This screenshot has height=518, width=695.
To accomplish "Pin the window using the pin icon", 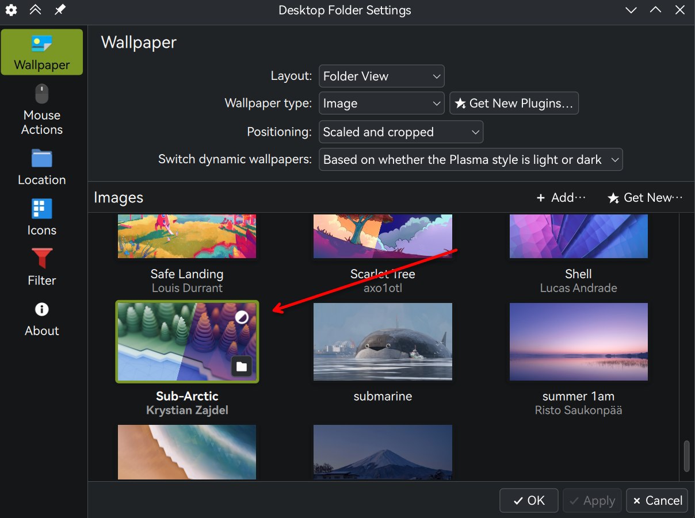I will [x=60, y=10].
